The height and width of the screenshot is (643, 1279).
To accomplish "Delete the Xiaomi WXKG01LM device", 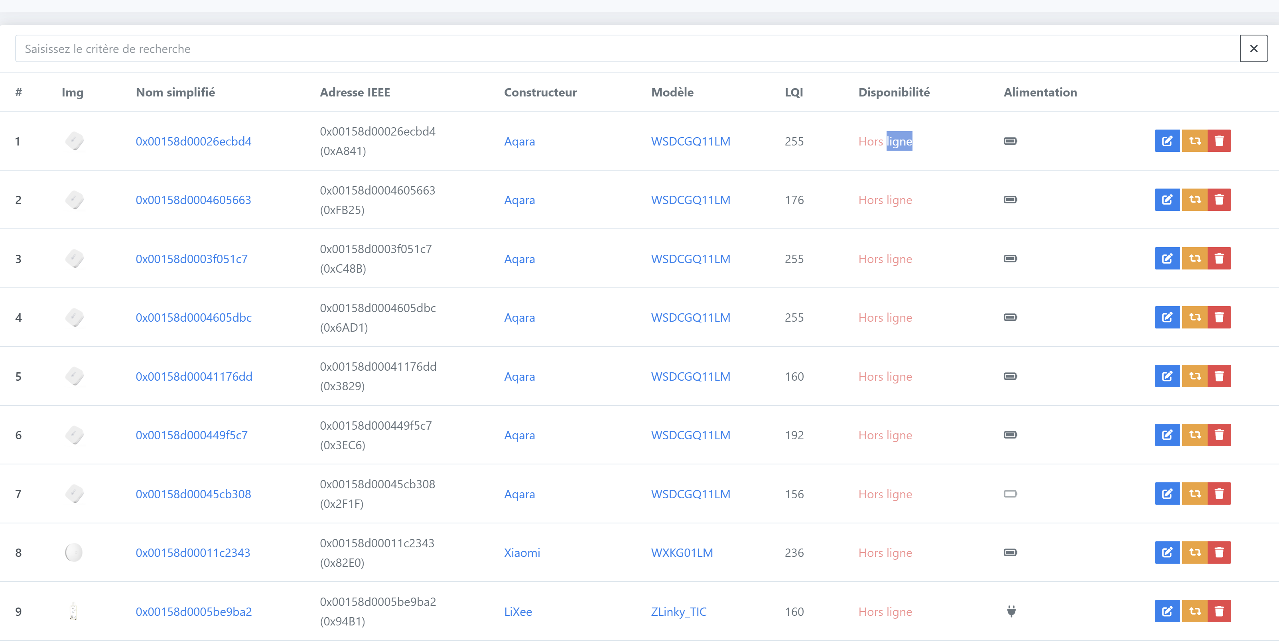I will 1219,552.
